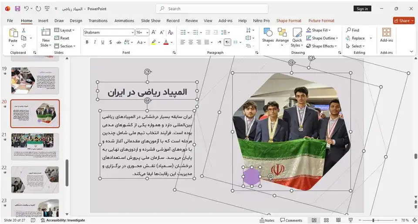The image size is (418, 224).
Task: Click the text highlight color marker
Action: [x=154, y=42]
